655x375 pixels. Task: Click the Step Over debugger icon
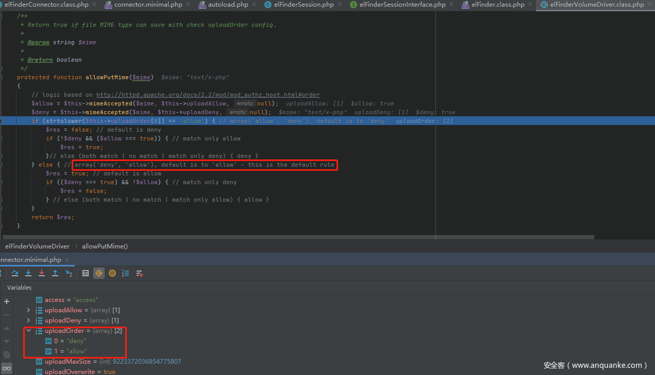point(15,273)
